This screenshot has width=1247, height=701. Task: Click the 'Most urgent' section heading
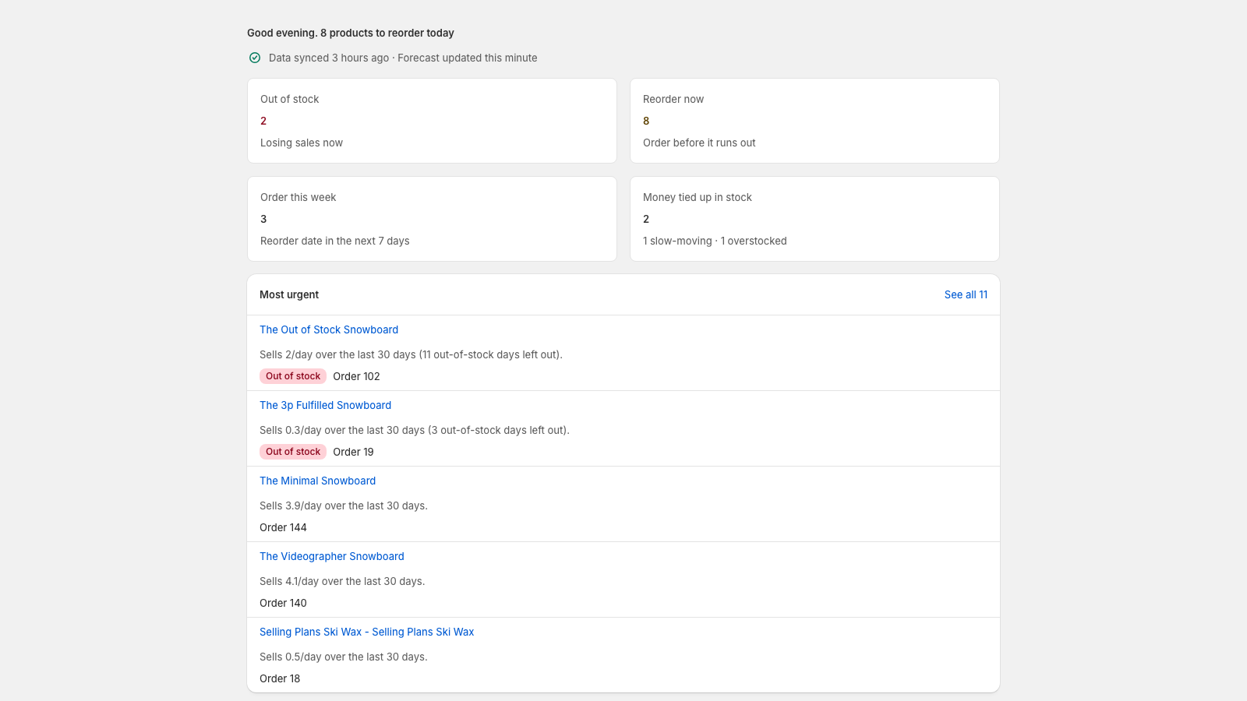click(x=289, y=294)
